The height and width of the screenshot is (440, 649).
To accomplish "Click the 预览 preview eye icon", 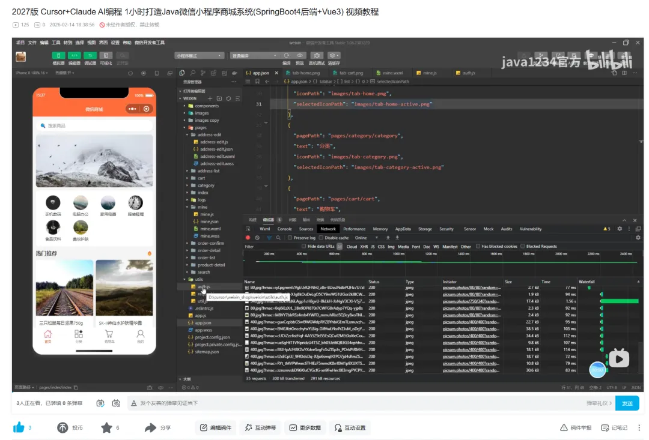I will [300, 55].
